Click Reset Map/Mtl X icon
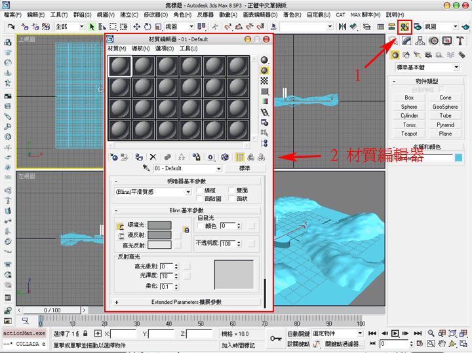This screenshot has height=353, width=472. click(x=153, y=157)
